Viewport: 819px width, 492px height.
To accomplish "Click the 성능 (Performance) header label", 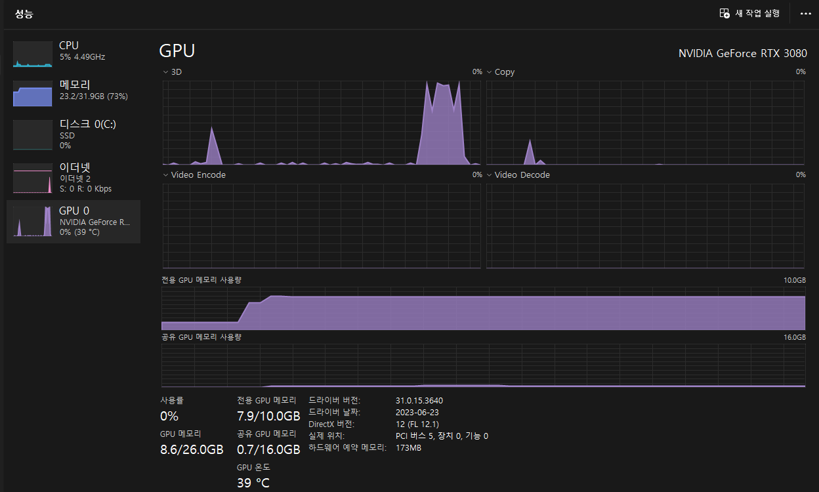I will [24, 13].
